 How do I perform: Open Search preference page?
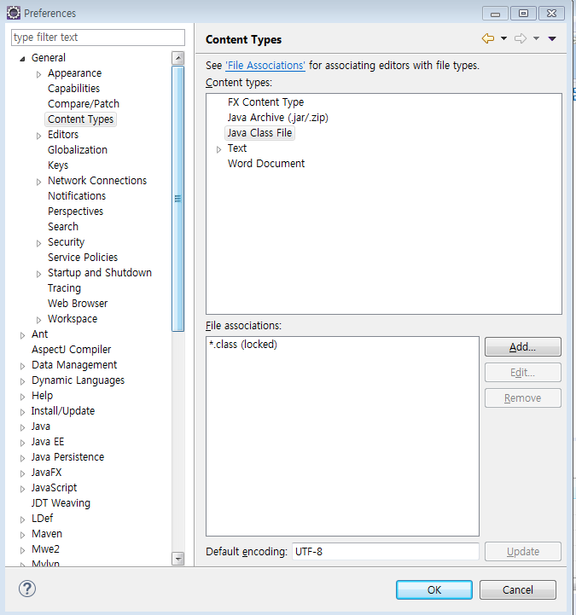point(63,226)
